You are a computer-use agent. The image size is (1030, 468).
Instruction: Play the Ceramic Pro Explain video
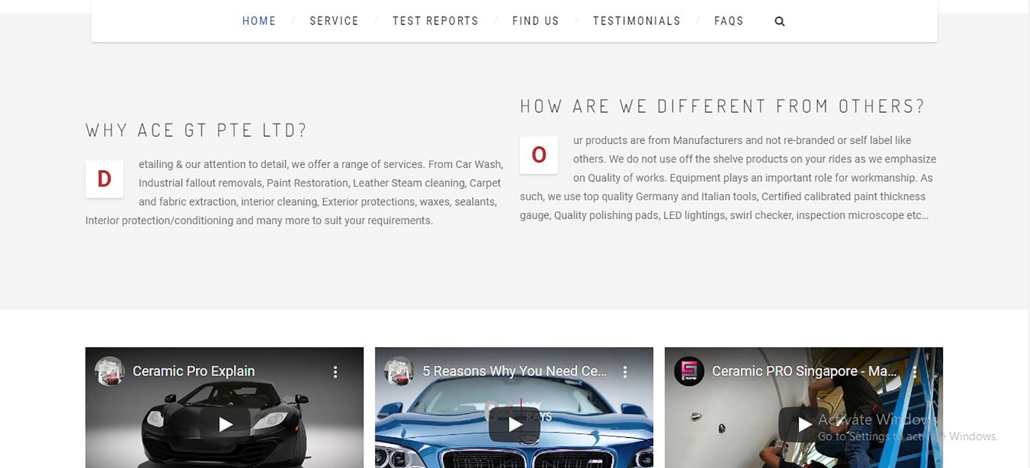(225, 424)
